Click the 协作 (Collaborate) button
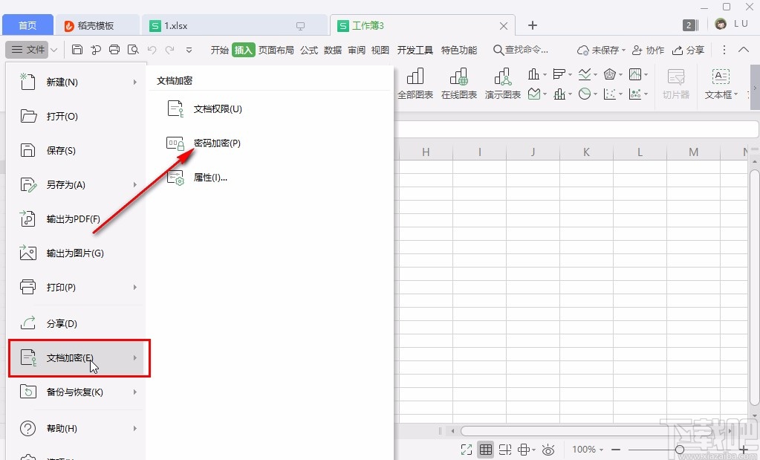 648,50
